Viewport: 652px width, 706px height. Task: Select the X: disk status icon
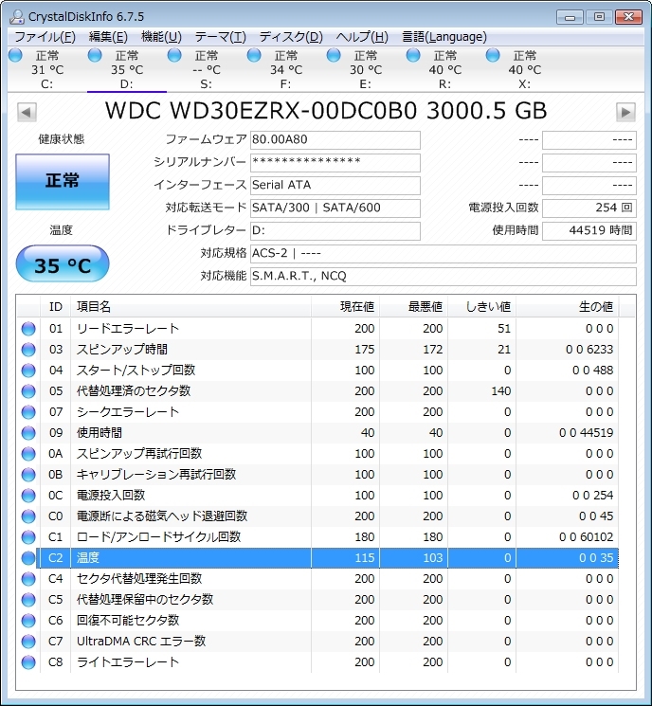[x=493, y=55]
